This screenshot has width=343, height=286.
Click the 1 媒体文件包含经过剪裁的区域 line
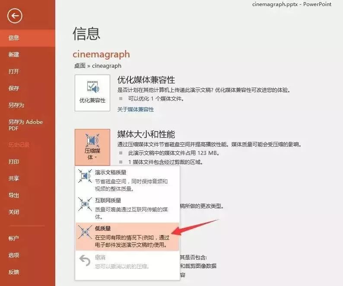point(165,162)
